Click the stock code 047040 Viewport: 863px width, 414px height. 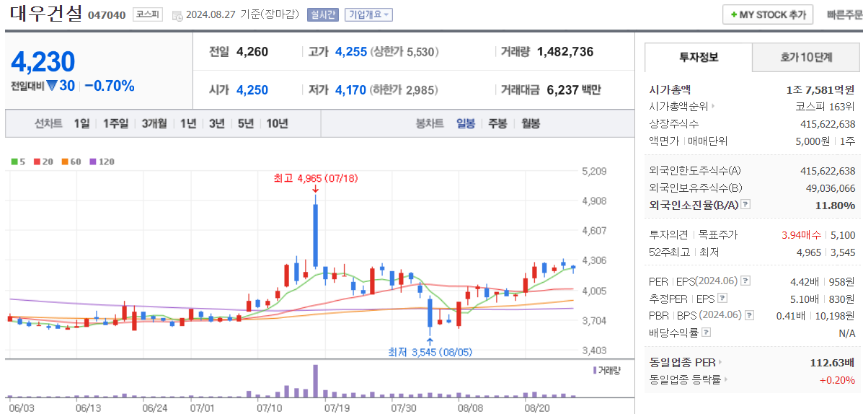tap(107, 15)
